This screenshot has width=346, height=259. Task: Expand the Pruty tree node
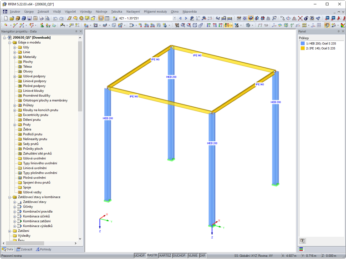pos(15,125)
